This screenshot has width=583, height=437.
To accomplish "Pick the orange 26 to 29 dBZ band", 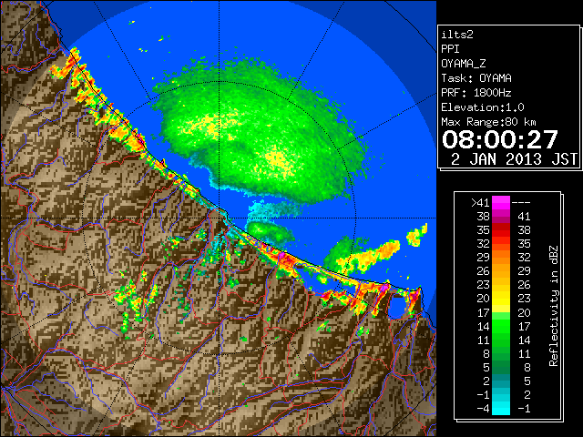I will click(501, 271).
